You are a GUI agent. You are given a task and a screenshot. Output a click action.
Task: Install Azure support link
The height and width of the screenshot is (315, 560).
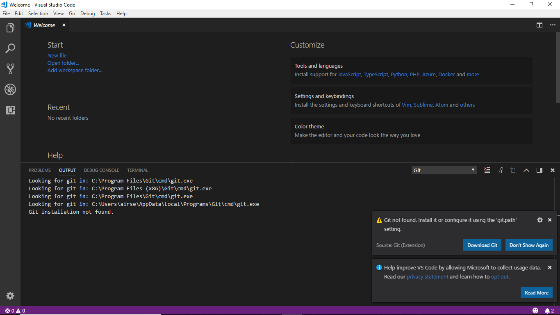pyautogui.click(x=429, y=75)
